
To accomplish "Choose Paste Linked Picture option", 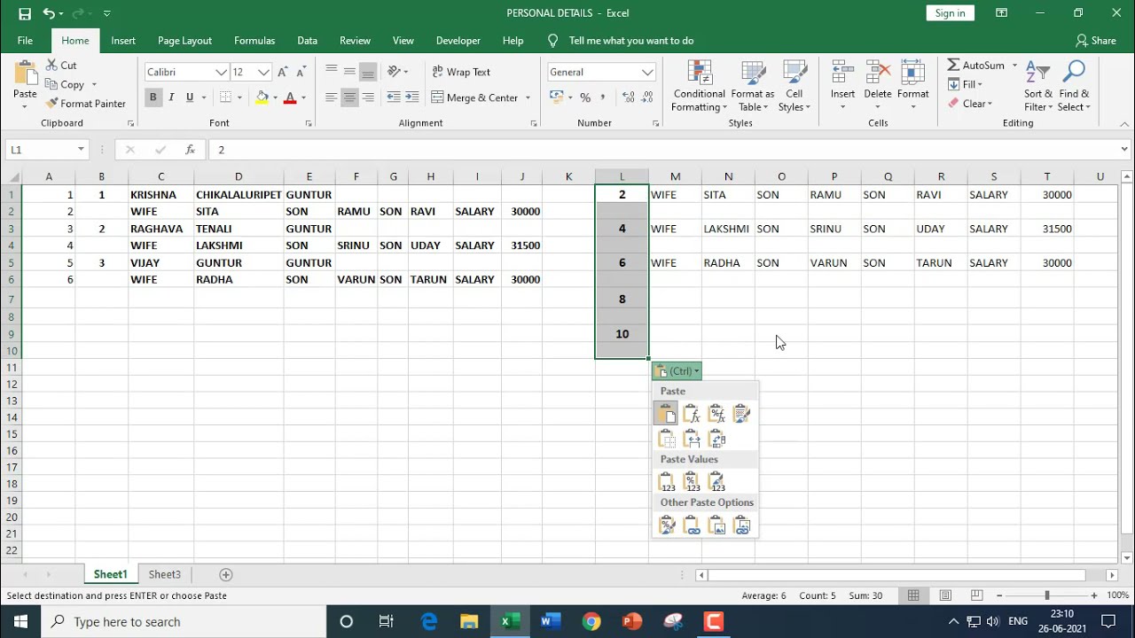I will click(x=742, y=525).
